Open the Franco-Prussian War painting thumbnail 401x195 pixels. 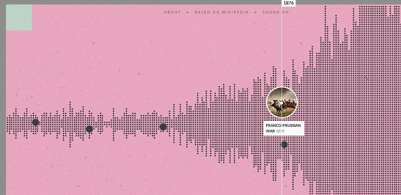[x=282, y=102]
